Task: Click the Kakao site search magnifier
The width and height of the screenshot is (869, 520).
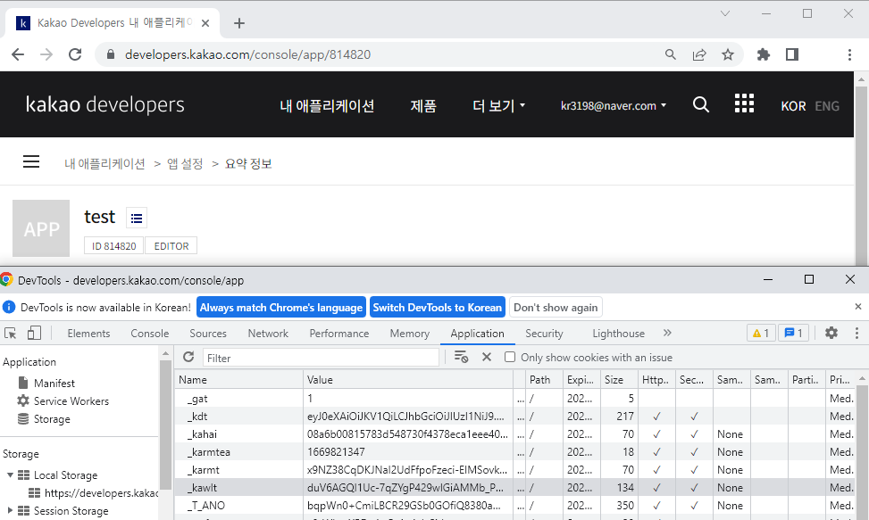Action: coord(701,104)
